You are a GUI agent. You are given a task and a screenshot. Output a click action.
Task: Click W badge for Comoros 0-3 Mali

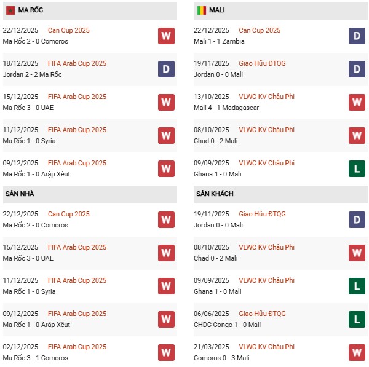[x=357, y=353]
